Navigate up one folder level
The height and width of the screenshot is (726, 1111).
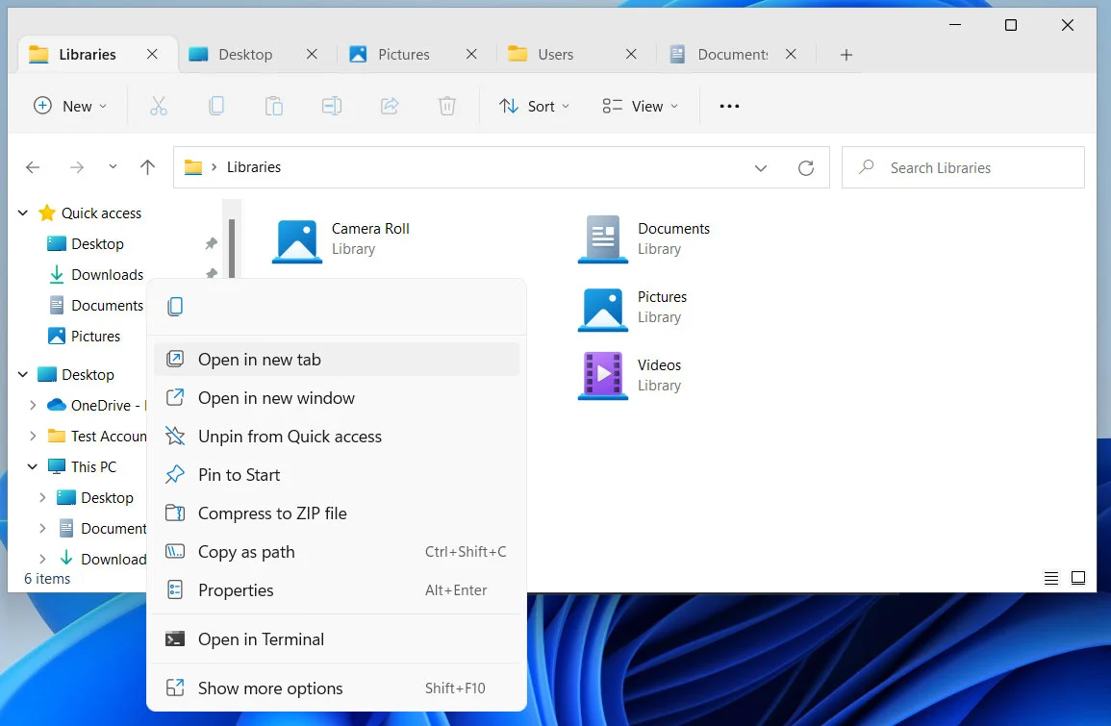pyautogui.click(x=147, y=167)
